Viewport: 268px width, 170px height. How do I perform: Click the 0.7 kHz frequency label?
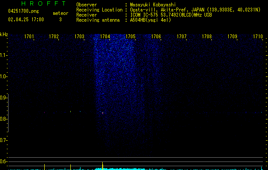coord(3,140)
